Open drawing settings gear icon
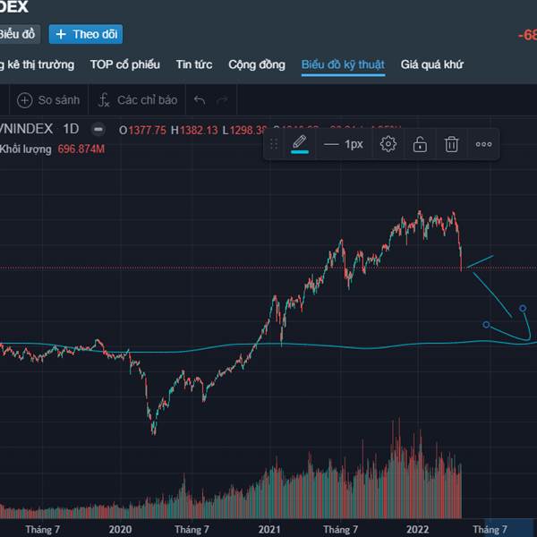 pos(388,144)
